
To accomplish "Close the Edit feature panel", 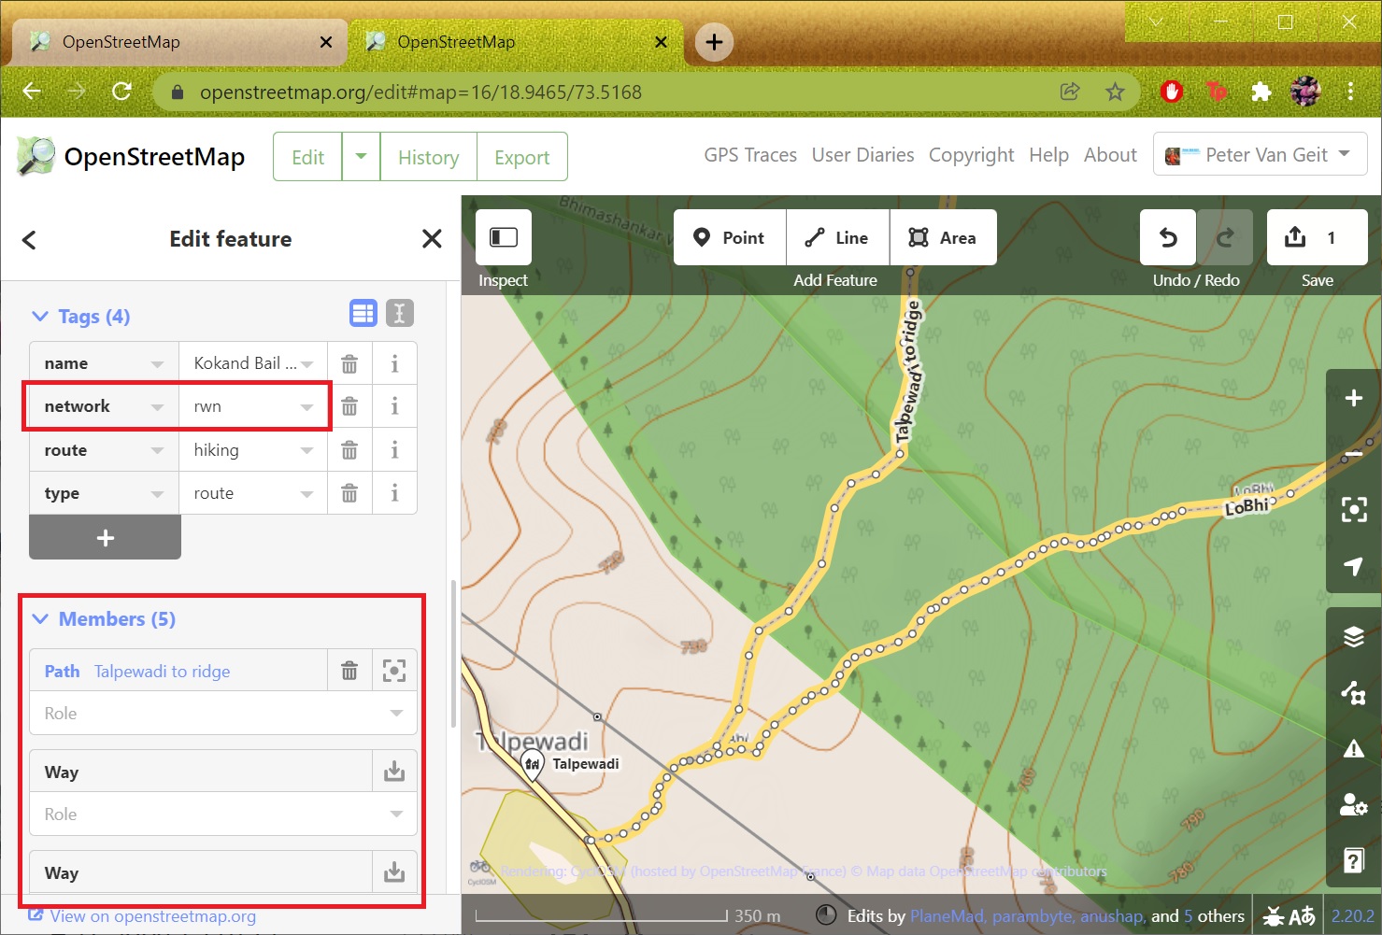I will 432,239.
